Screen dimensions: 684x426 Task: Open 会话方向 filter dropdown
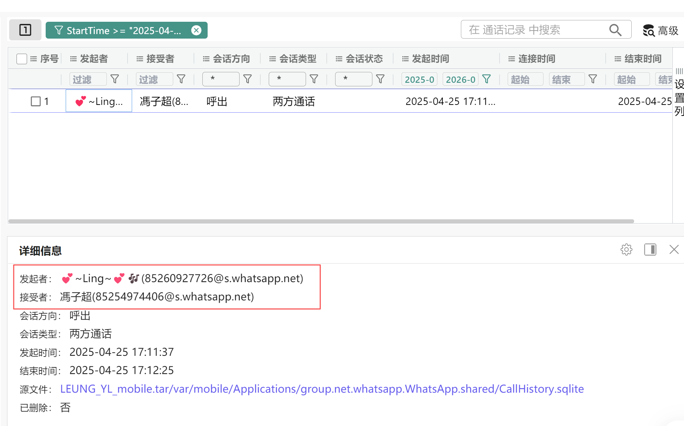coord(221,79)
